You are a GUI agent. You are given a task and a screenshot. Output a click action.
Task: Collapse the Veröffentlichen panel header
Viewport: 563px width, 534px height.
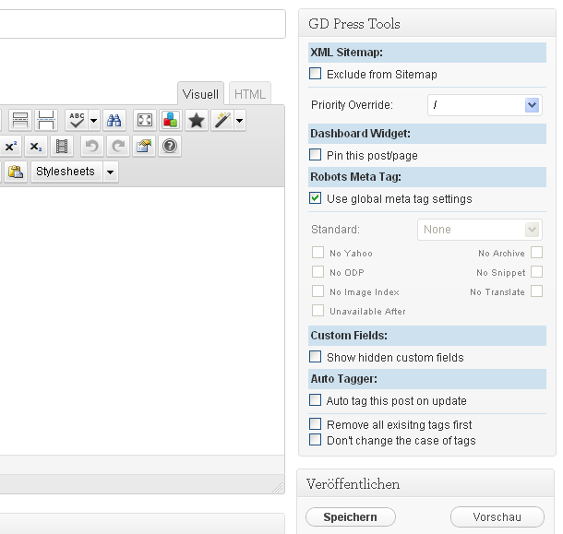pos(425,484)
